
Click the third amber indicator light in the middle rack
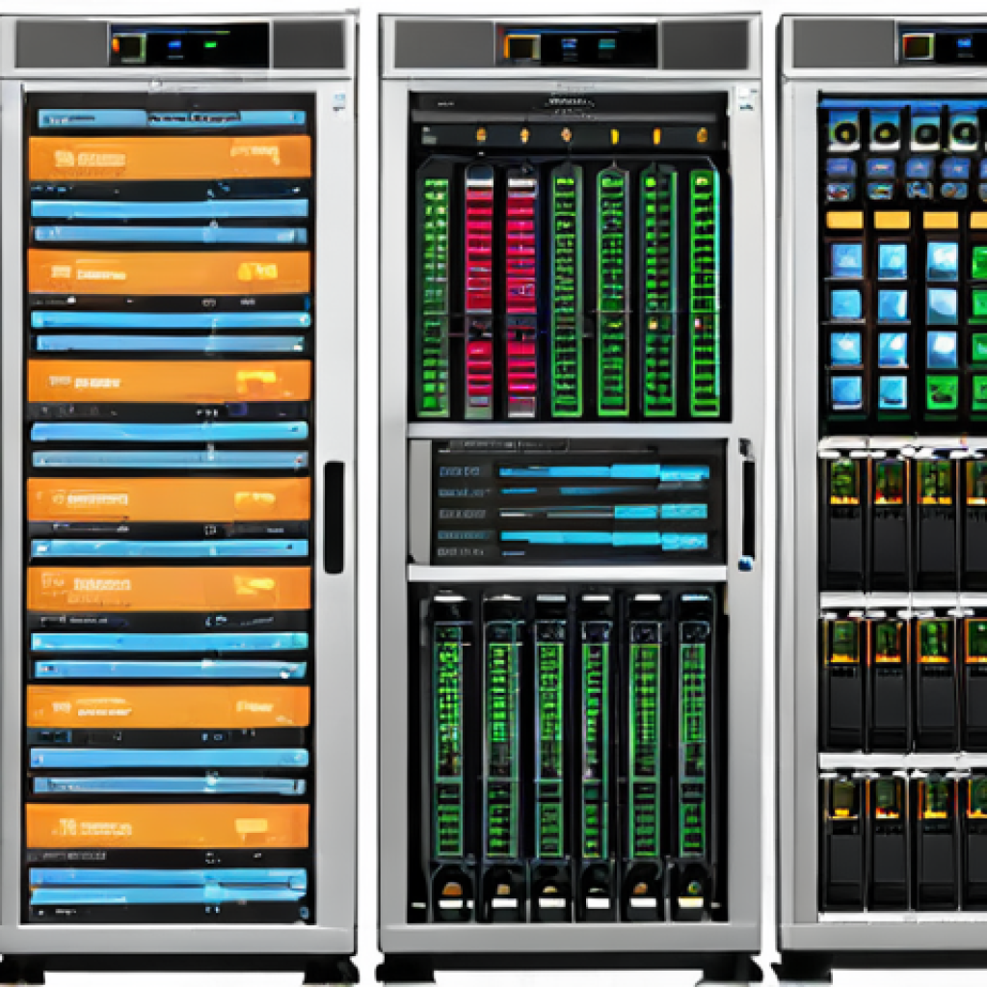[566, 135]
